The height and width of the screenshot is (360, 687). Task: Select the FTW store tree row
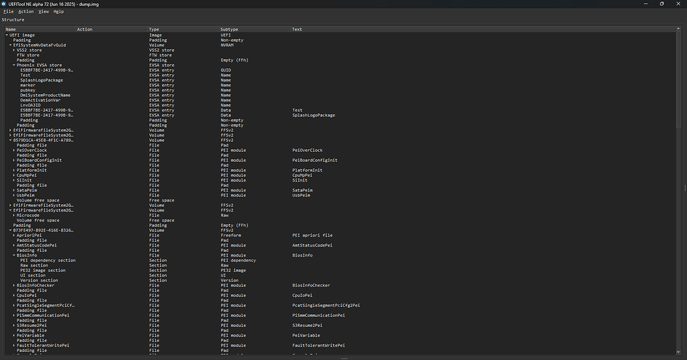(x=28, y=55)
